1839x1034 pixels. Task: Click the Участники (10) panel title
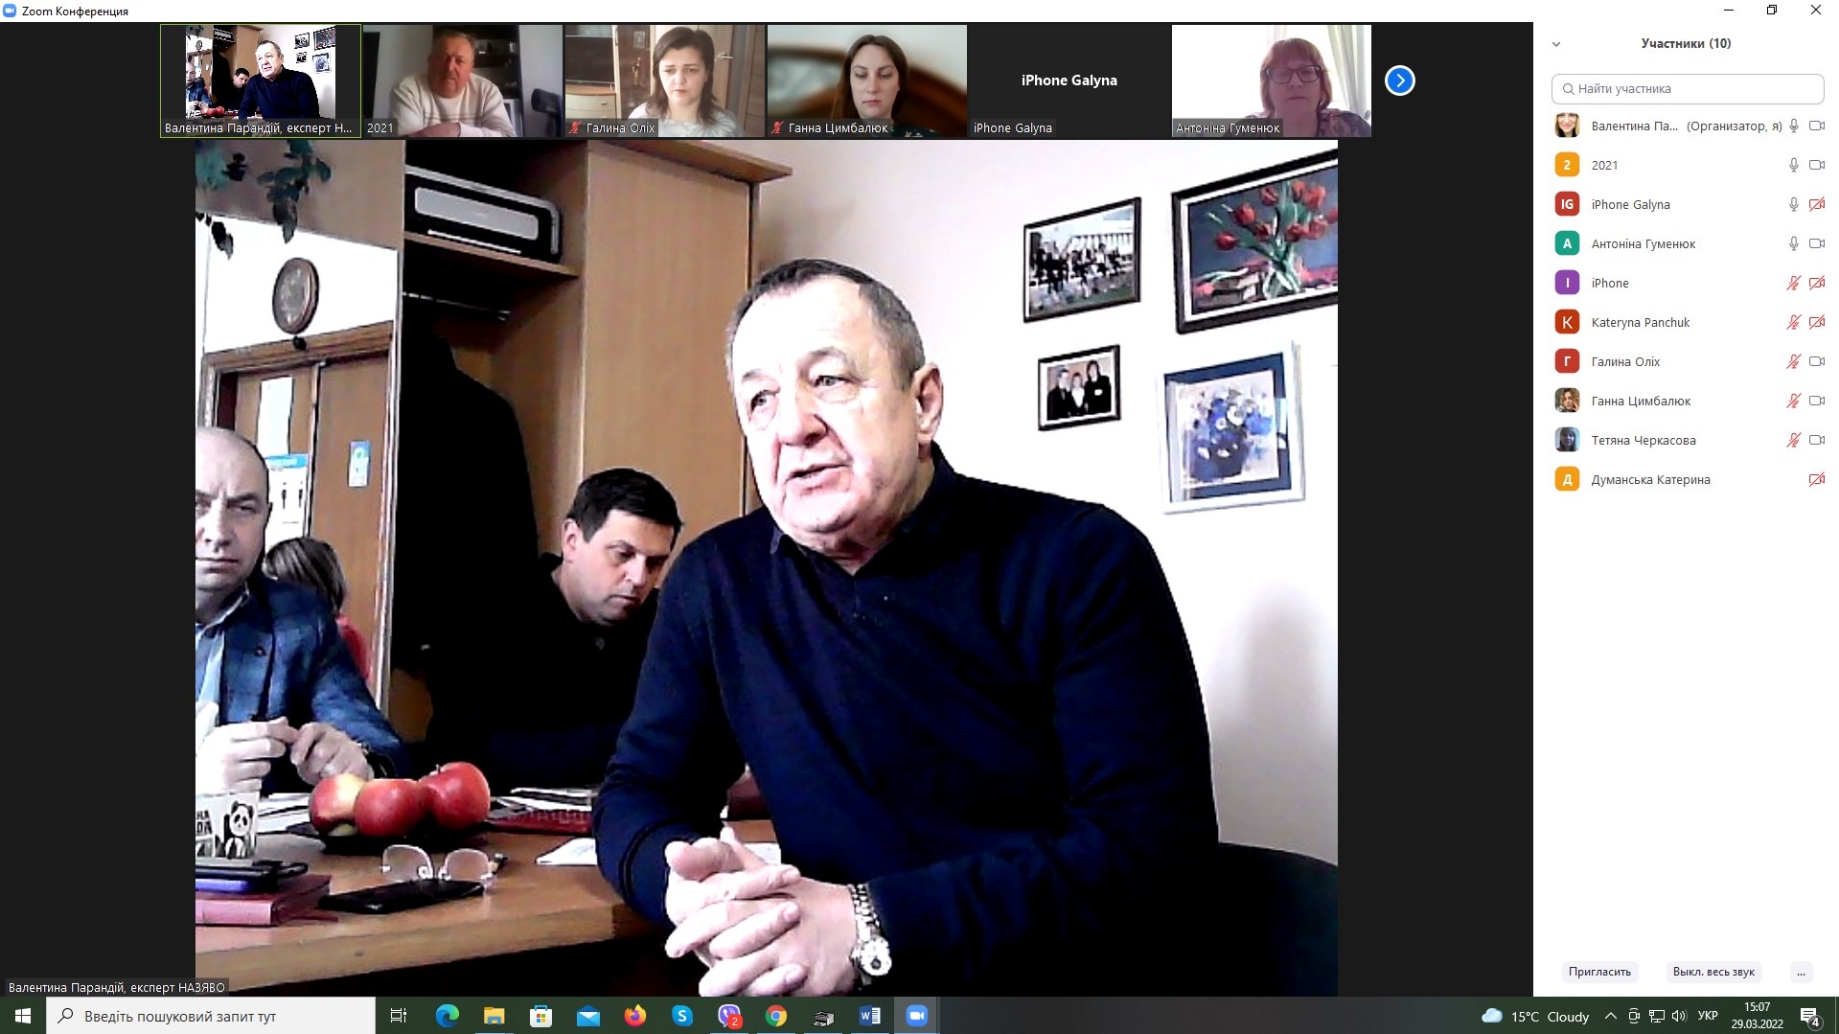1686,43
